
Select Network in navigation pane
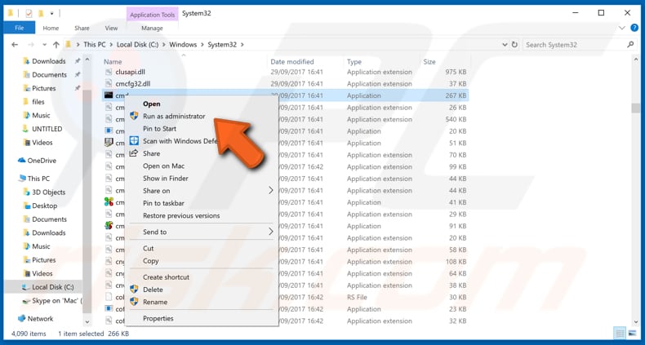[x=40, y=319]
